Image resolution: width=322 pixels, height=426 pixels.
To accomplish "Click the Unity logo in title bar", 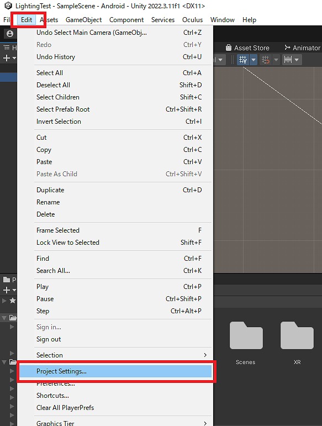I will [8, 6].
